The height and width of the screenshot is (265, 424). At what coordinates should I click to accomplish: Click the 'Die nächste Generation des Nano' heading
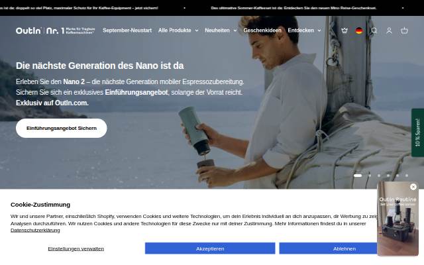click(x=100, y=66)
